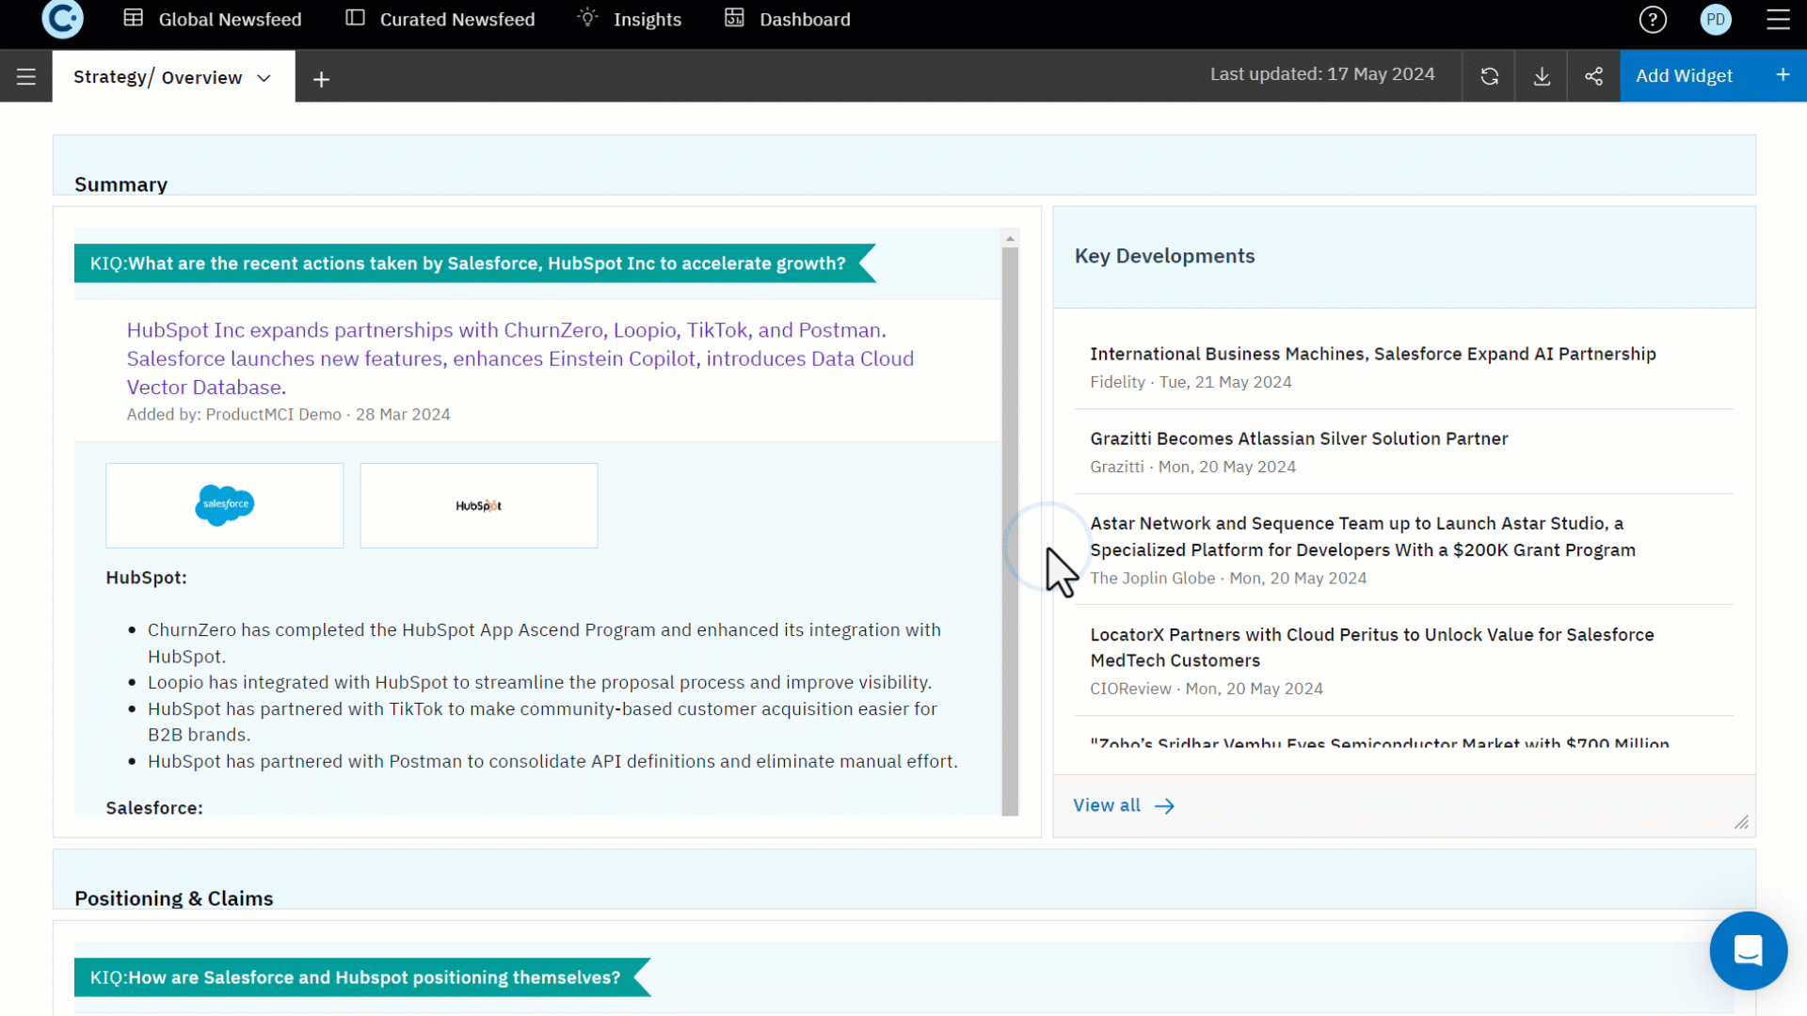Click the CIOReview Mon, 20 May 2024 line
The width and height of the screenshot is (1807, 1016).
click(x=1207, y=689)
